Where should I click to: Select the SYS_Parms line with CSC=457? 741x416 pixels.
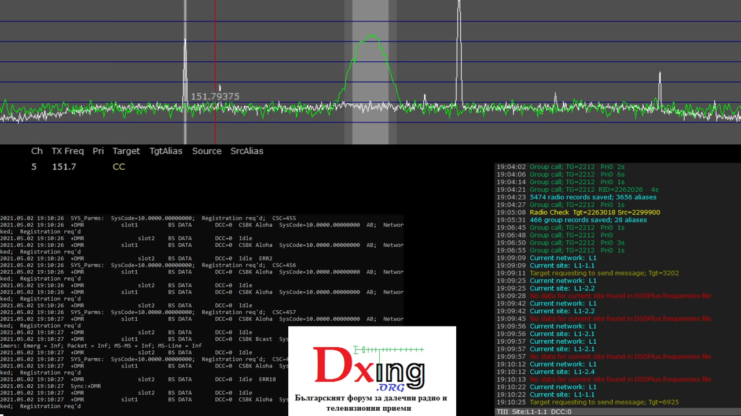point(148,312)
